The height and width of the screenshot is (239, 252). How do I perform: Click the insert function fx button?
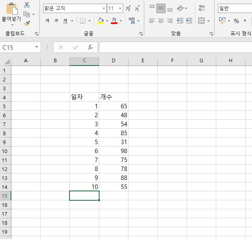pos(90,47)
